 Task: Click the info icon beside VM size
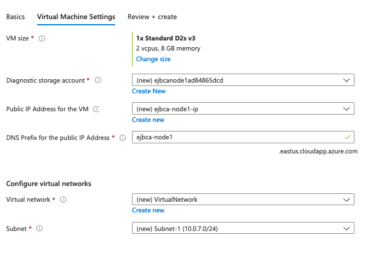[42, 38]
